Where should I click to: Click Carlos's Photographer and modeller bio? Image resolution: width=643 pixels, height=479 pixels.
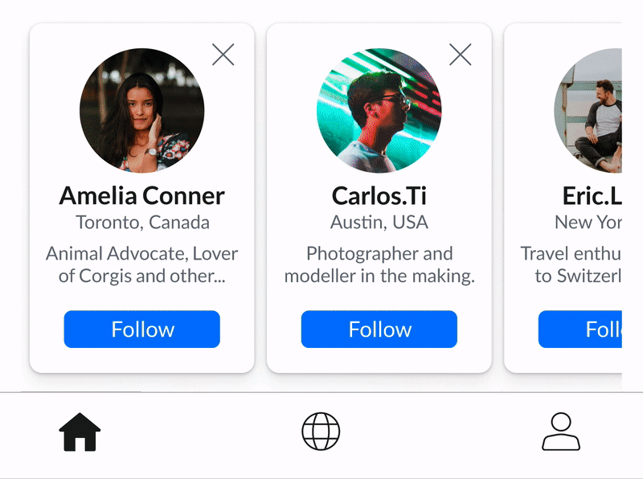(379, 265)
